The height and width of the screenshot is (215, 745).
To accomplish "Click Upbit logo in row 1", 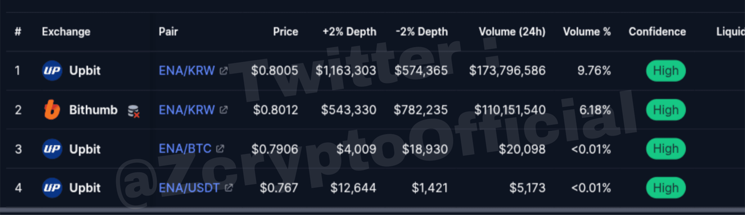I will pos(52,71).
